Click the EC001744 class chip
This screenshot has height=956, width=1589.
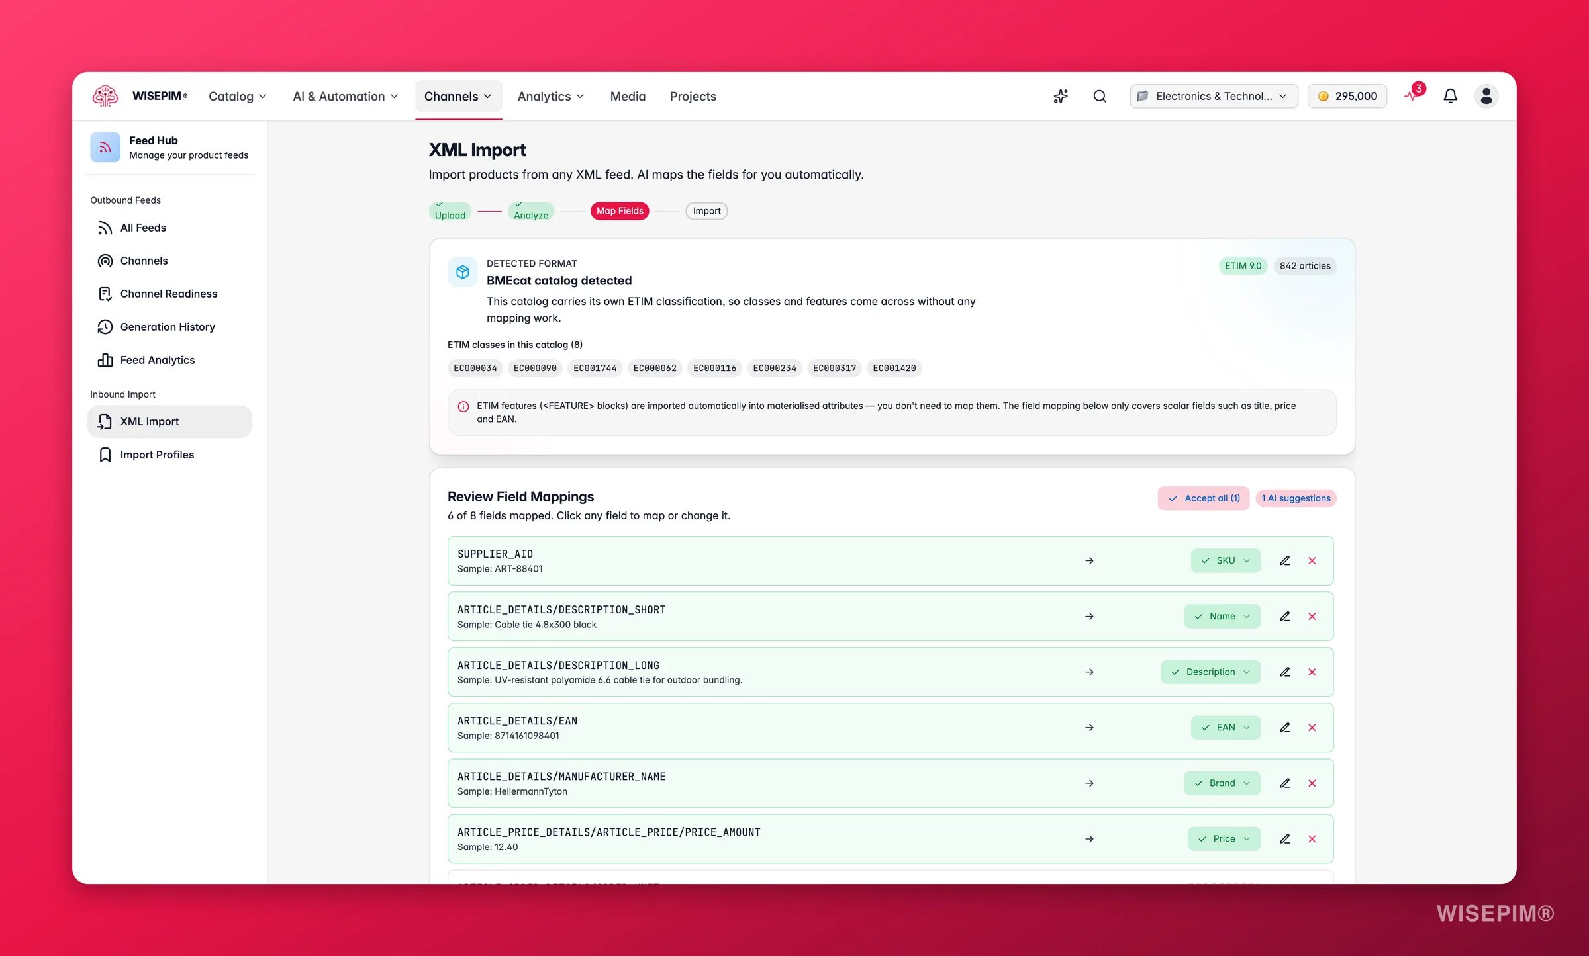pyautogui.click(x=595, y=368)
